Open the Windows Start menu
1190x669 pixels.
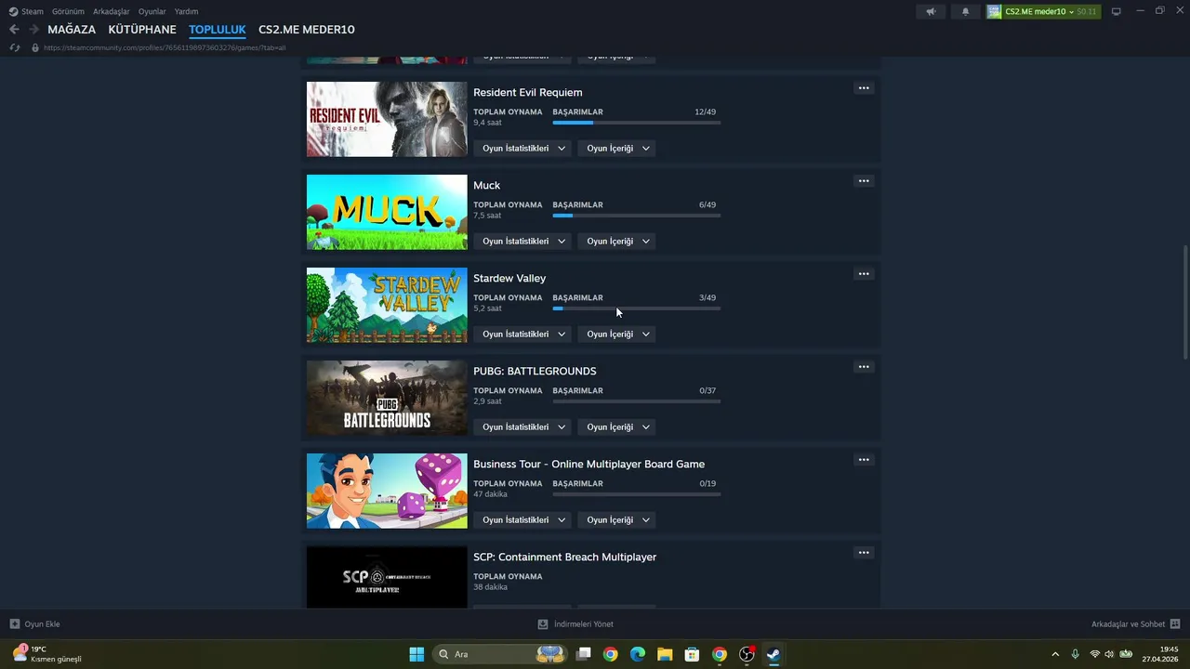[x=416, y=654]
